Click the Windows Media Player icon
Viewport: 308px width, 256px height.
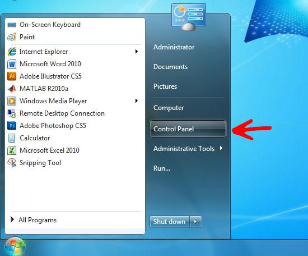click(x=12, y=101)
